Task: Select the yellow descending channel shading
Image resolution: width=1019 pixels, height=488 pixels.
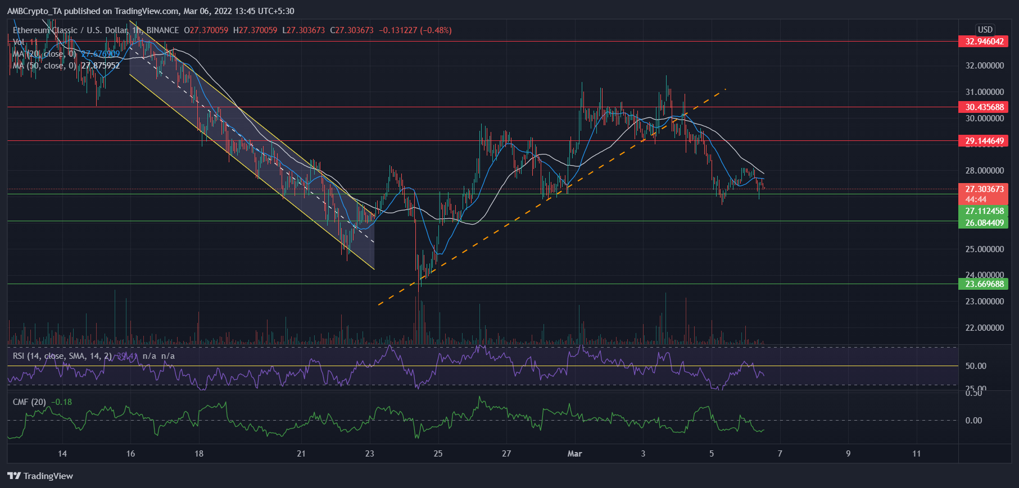Action: pyautogui.click(x=253, y=152)
